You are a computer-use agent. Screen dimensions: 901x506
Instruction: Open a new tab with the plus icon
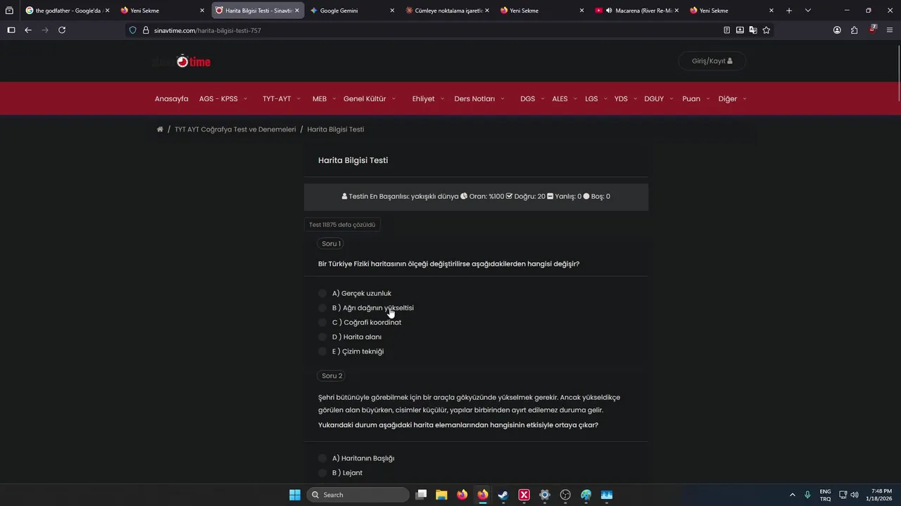point(789,11)
